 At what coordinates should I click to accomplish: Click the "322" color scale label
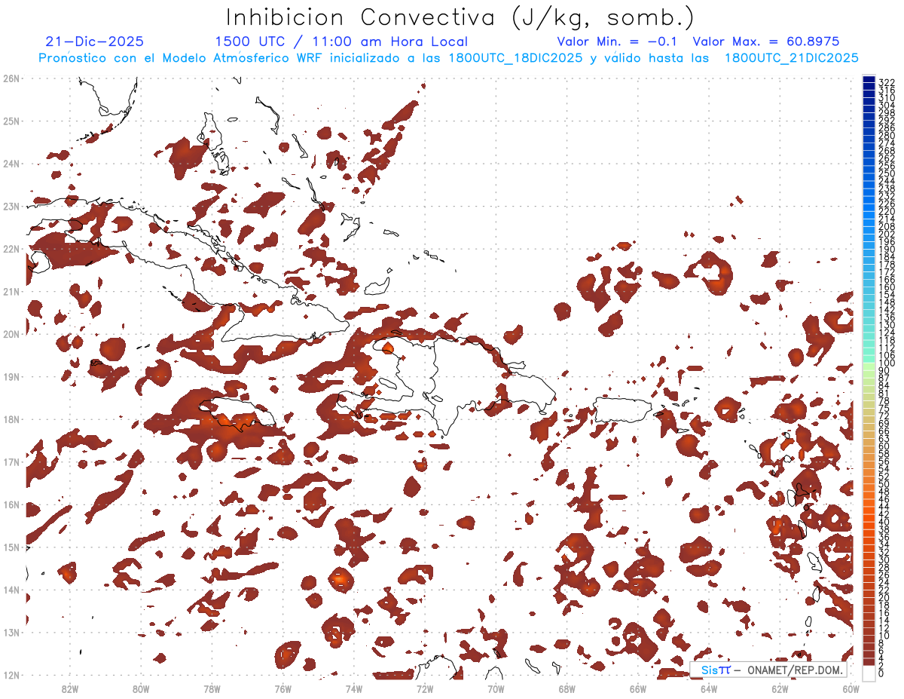click(887, 82)
